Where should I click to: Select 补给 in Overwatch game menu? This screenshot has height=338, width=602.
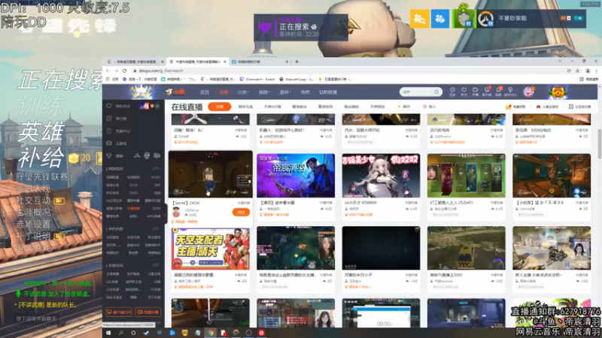tap(41, 158)
